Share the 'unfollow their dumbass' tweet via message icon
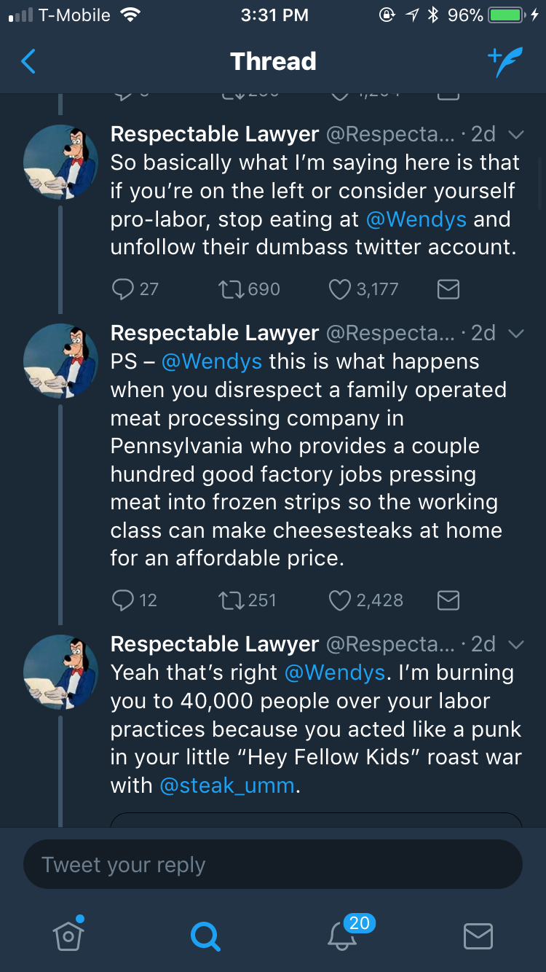 pos(448,289)
